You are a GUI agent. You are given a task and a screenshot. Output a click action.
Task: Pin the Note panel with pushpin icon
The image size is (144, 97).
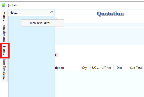[51, 12]
